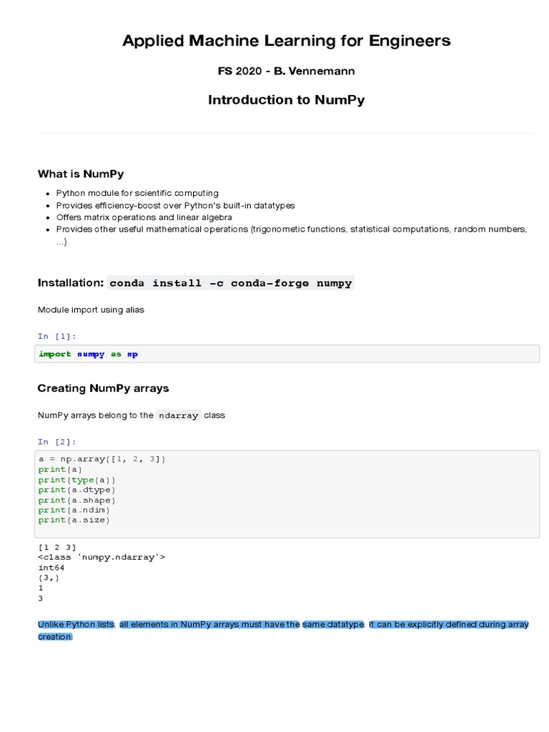The height and width of the screenshot is (732, 549).
Task: Click the 'FS 2020 - B. Vennemann' subtitle
Action: (x=286, y=71)
